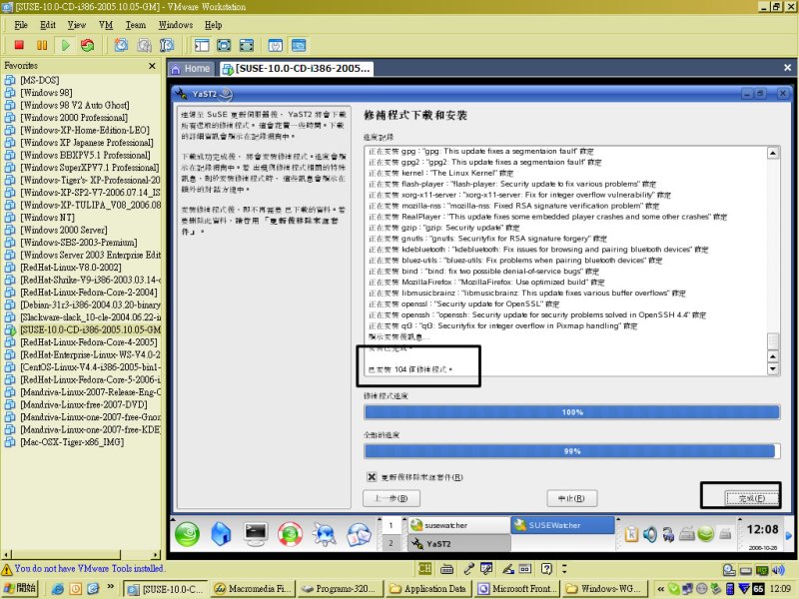The height and width of the screenshot is (599, 799).
Task: Click the red Power Off toolbar button
Action: point(19,45)
